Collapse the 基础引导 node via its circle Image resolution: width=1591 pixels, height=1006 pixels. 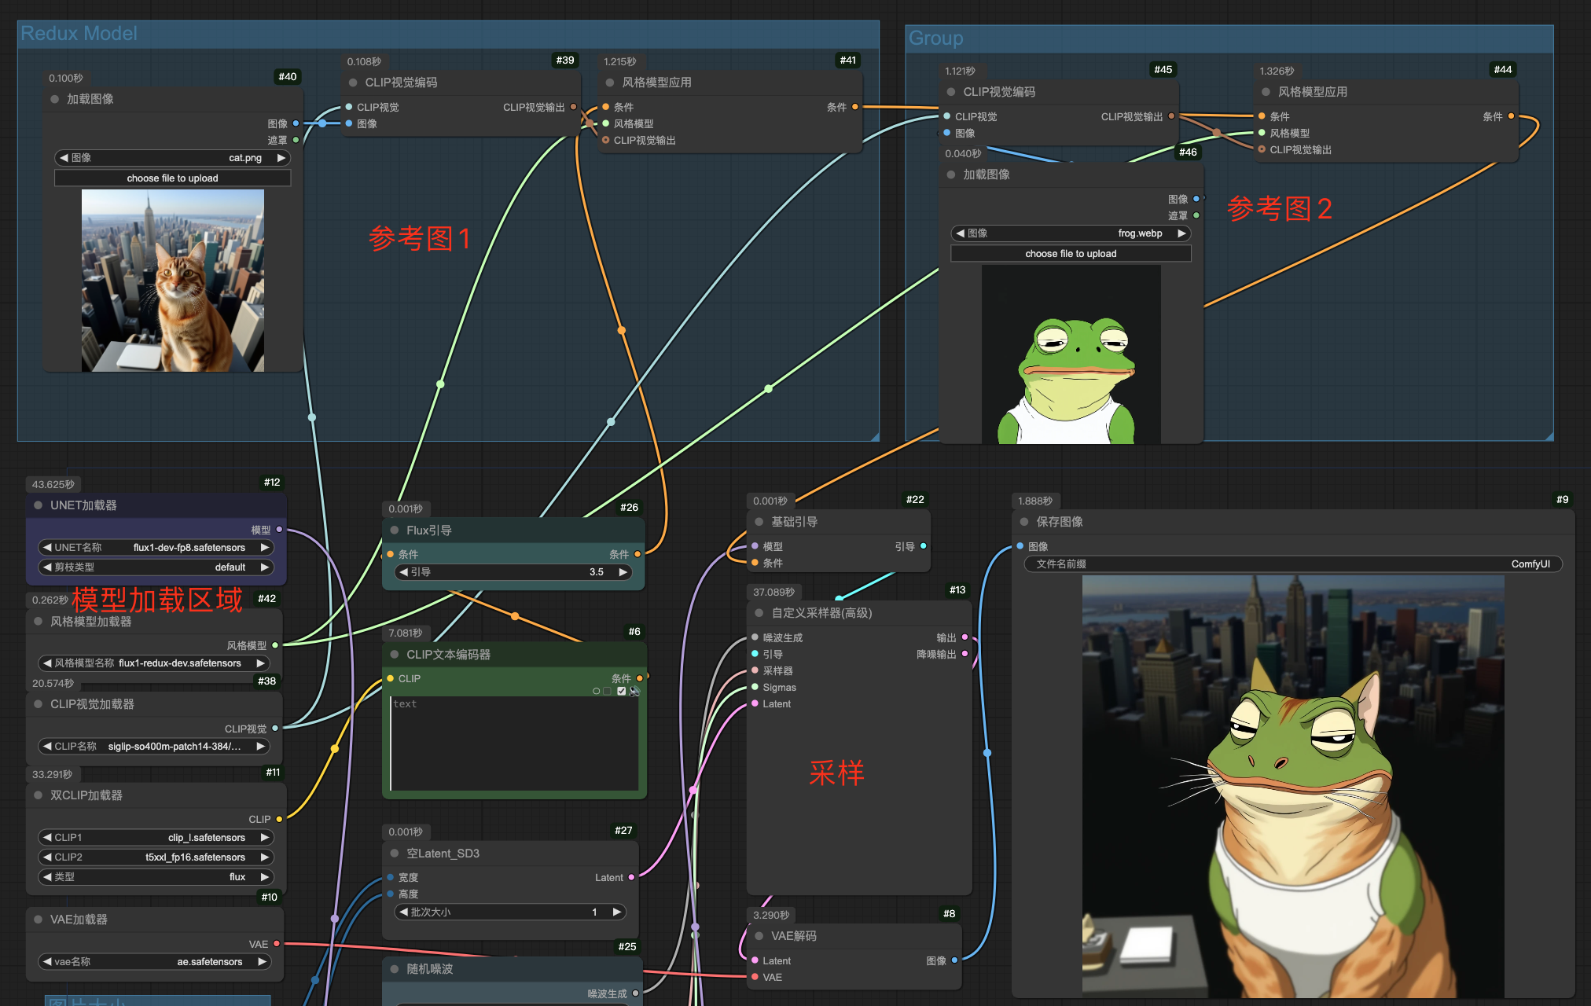coord(757,521)
